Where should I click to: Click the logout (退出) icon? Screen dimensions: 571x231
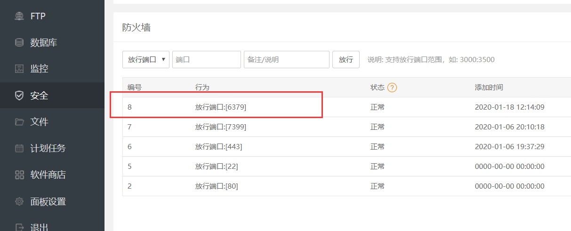pyautogui.click(x=19, y=227)
